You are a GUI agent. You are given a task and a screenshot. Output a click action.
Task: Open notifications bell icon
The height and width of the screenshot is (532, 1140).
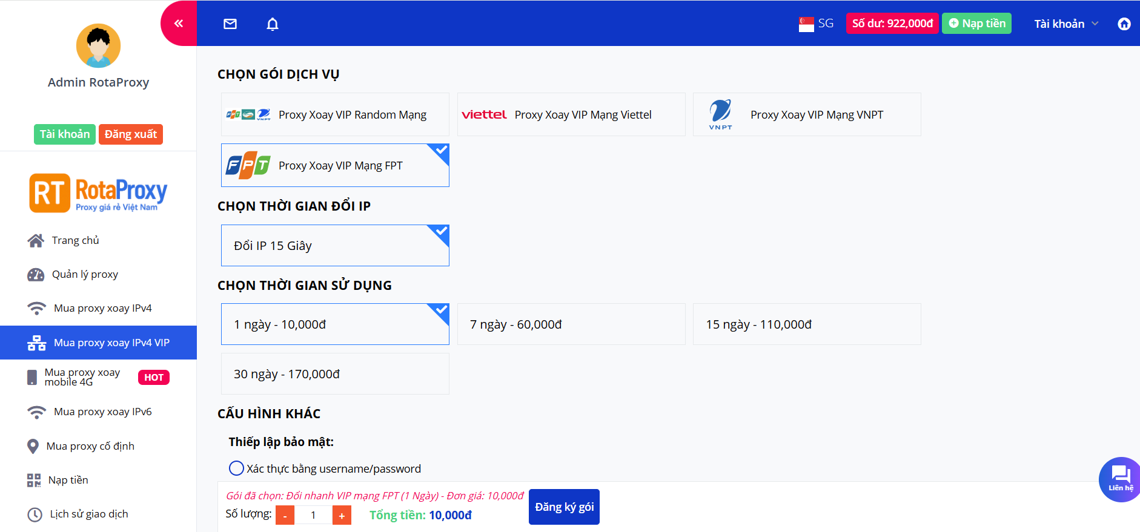273,24
